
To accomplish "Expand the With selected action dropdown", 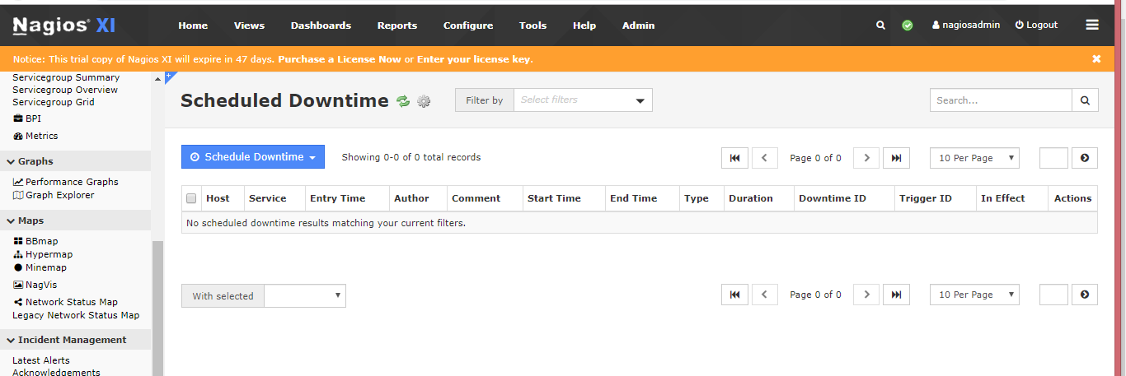I will click(304, 296).
